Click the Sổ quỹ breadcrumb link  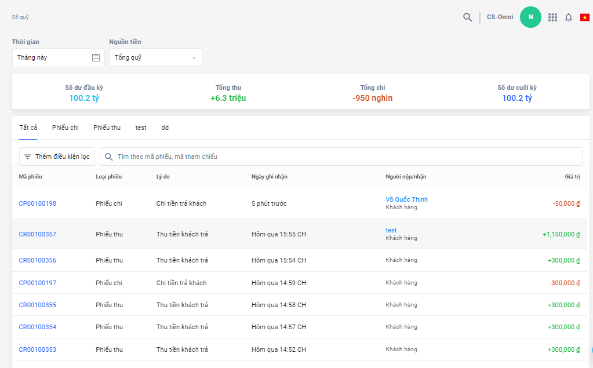coord(20,17)
